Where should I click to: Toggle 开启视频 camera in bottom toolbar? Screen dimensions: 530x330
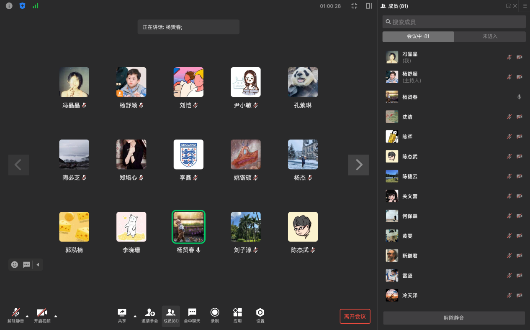tap(42, 313)
